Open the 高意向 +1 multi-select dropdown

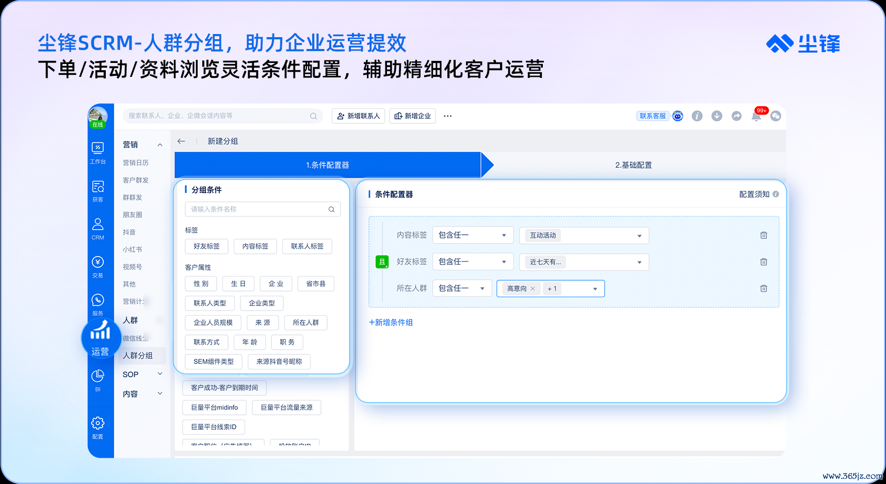(551, 288)
